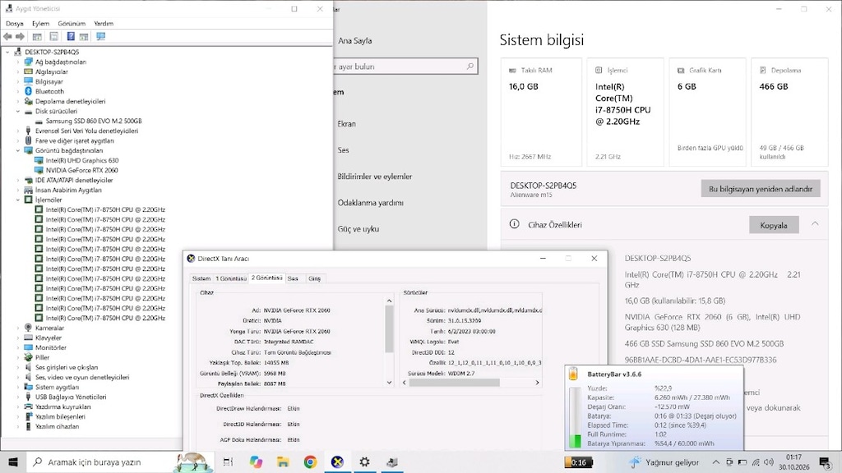Click the BatteryBar 0:16 taskbar indicator
The image size is (842, 473).
578,462
